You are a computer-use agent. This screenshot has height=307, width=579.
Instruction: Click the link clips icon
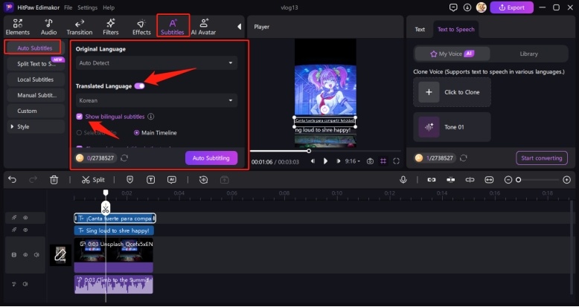click(x=432, y=180)
